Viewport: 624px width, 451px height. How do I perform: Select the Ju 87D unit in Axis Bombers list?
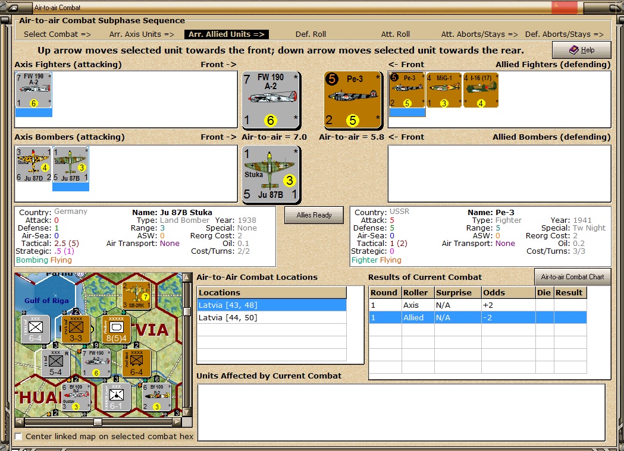34,165
